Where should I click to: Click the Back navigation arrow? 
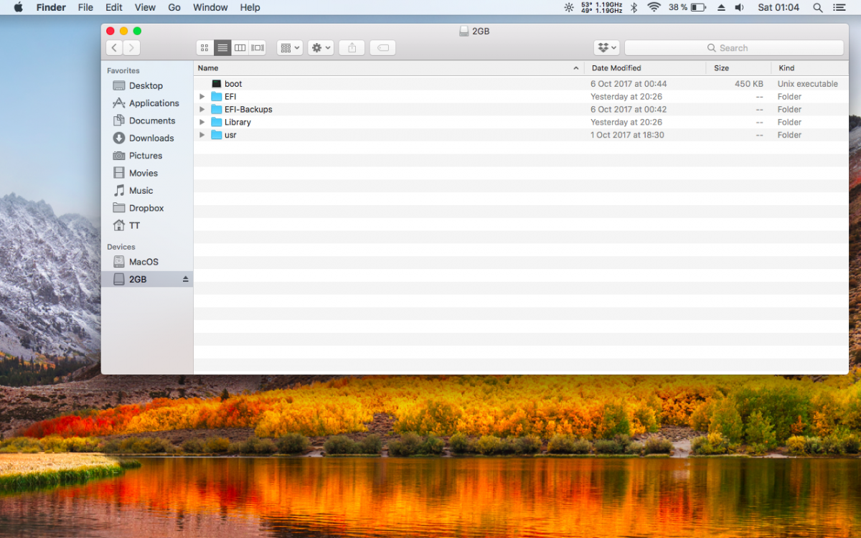tap(114, 48)
